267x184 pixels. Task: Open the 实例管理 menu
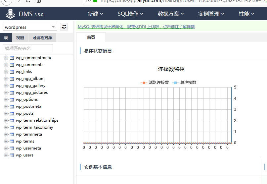[x=211, y=14]
